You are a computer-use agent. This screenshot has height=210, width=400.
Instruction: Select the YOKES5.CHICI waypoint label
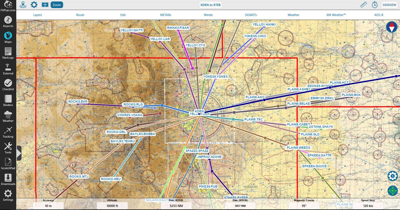coord(255,36)
